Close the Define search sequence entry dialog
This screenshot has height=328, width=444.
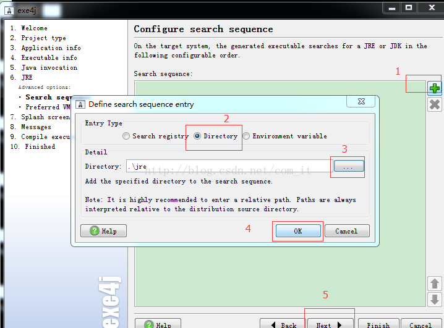361,102
